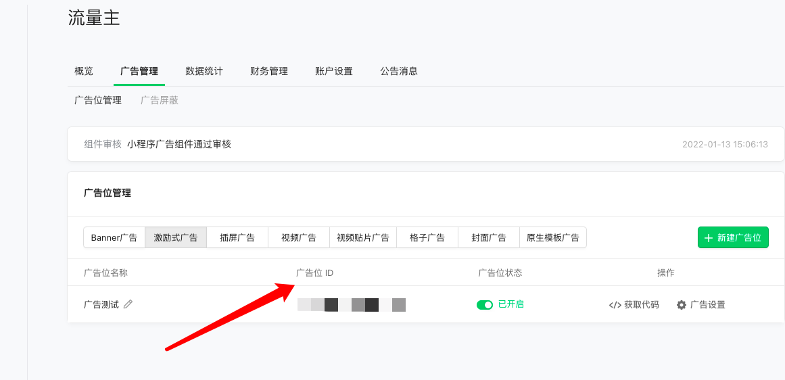
Task: Switch to 原生模板广告 ad type
Action: coord(553,237)
